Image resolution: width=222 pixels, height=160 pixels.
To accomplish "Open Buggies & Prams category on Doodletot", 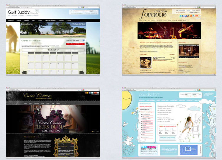I will (146, 115).
